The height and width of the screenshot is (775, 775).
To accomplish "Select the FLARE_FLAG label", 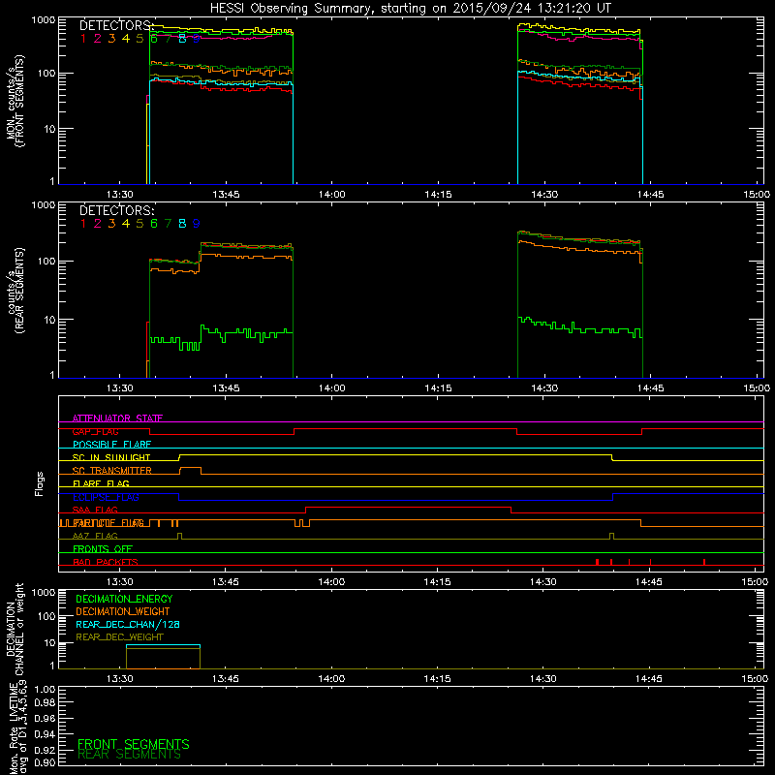I will [x=101, y=483].
